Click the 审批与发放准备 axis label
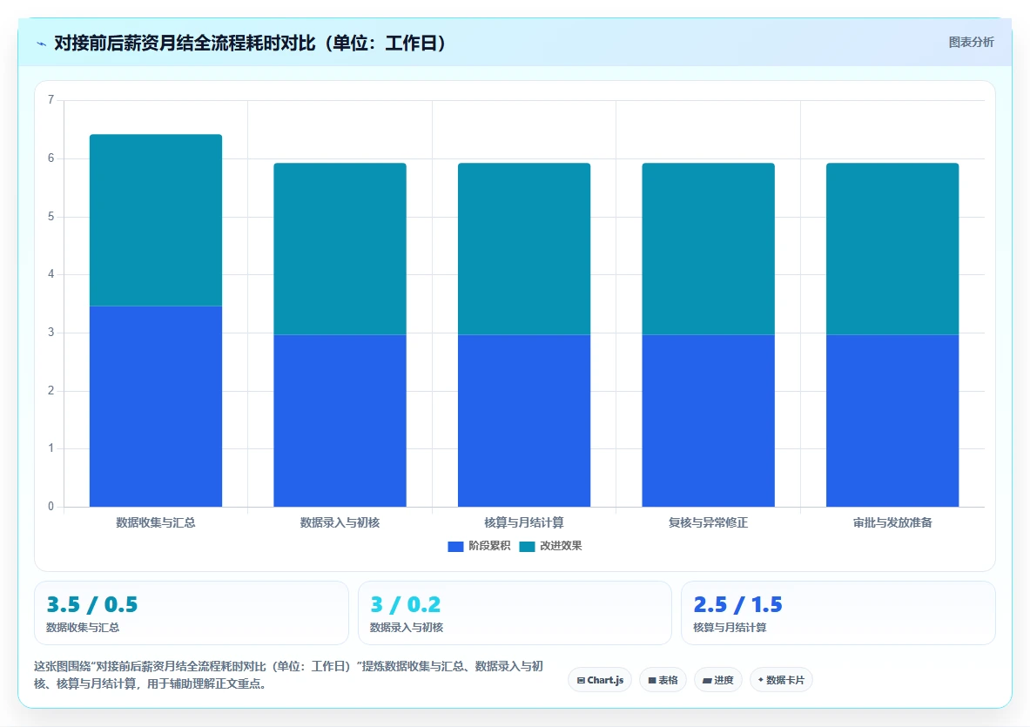The width and height of the screenshot is (1030, 727). click(x=892, y=522)
